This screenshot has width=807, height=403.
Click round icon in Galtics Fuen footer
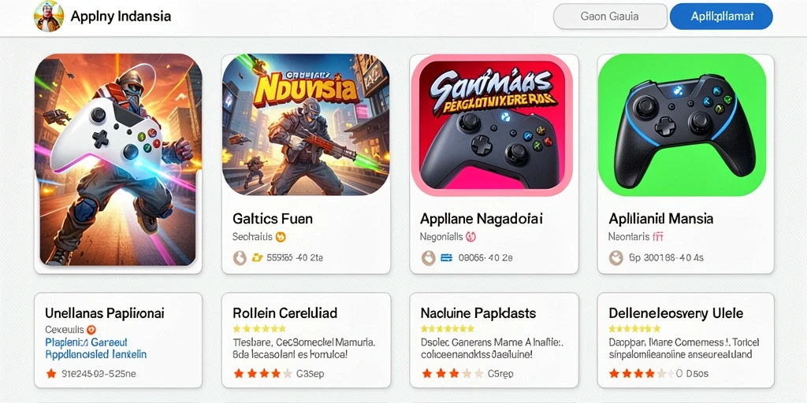coord(240,257)
